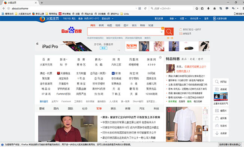The image size is (244, 147).
Task: Switch to the 娱乐 news category tab
Action: pyautogui.click(x=113, y=108)
